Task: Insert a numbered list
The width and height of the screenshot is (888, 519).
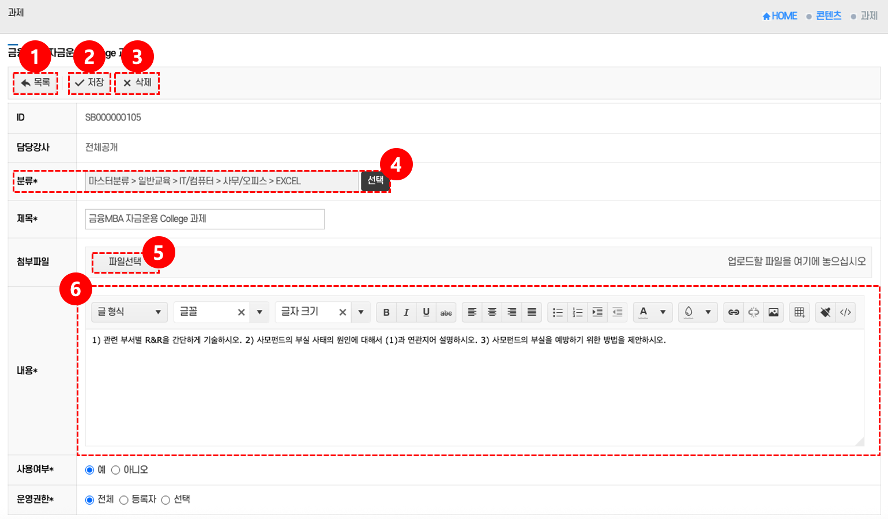Action: pos(577,312)
